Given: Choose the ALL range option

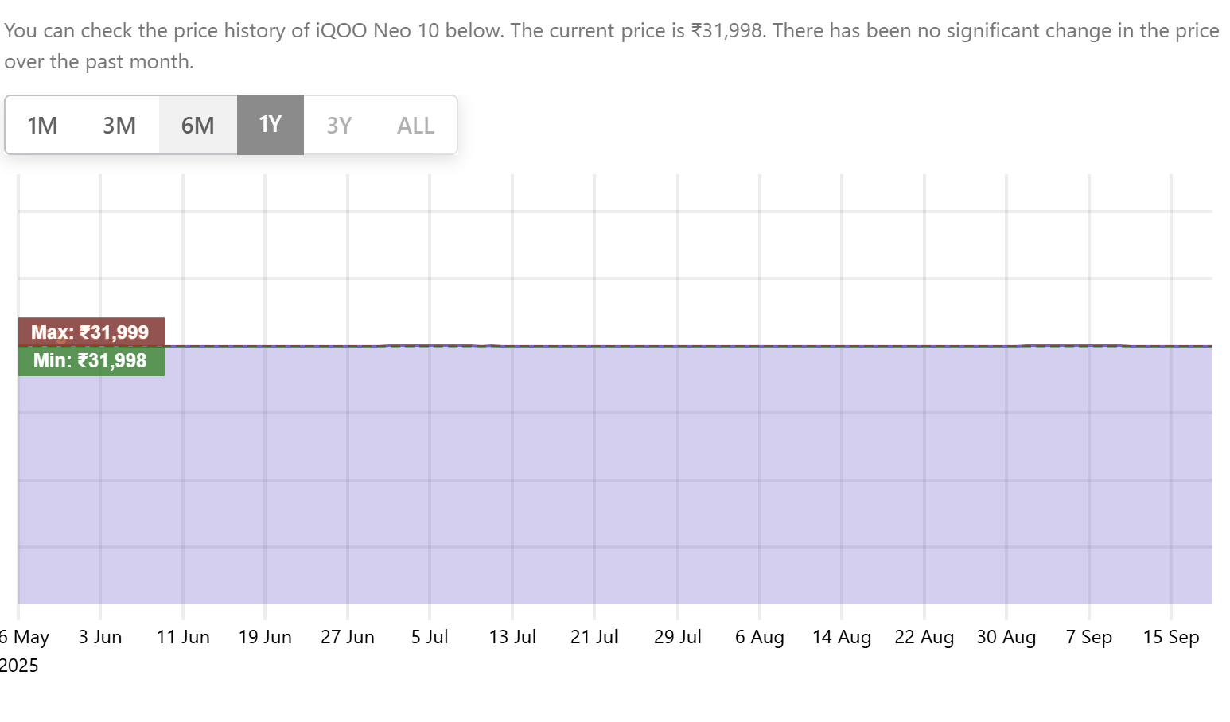Looking at the screenshot, I should (415, 125).
